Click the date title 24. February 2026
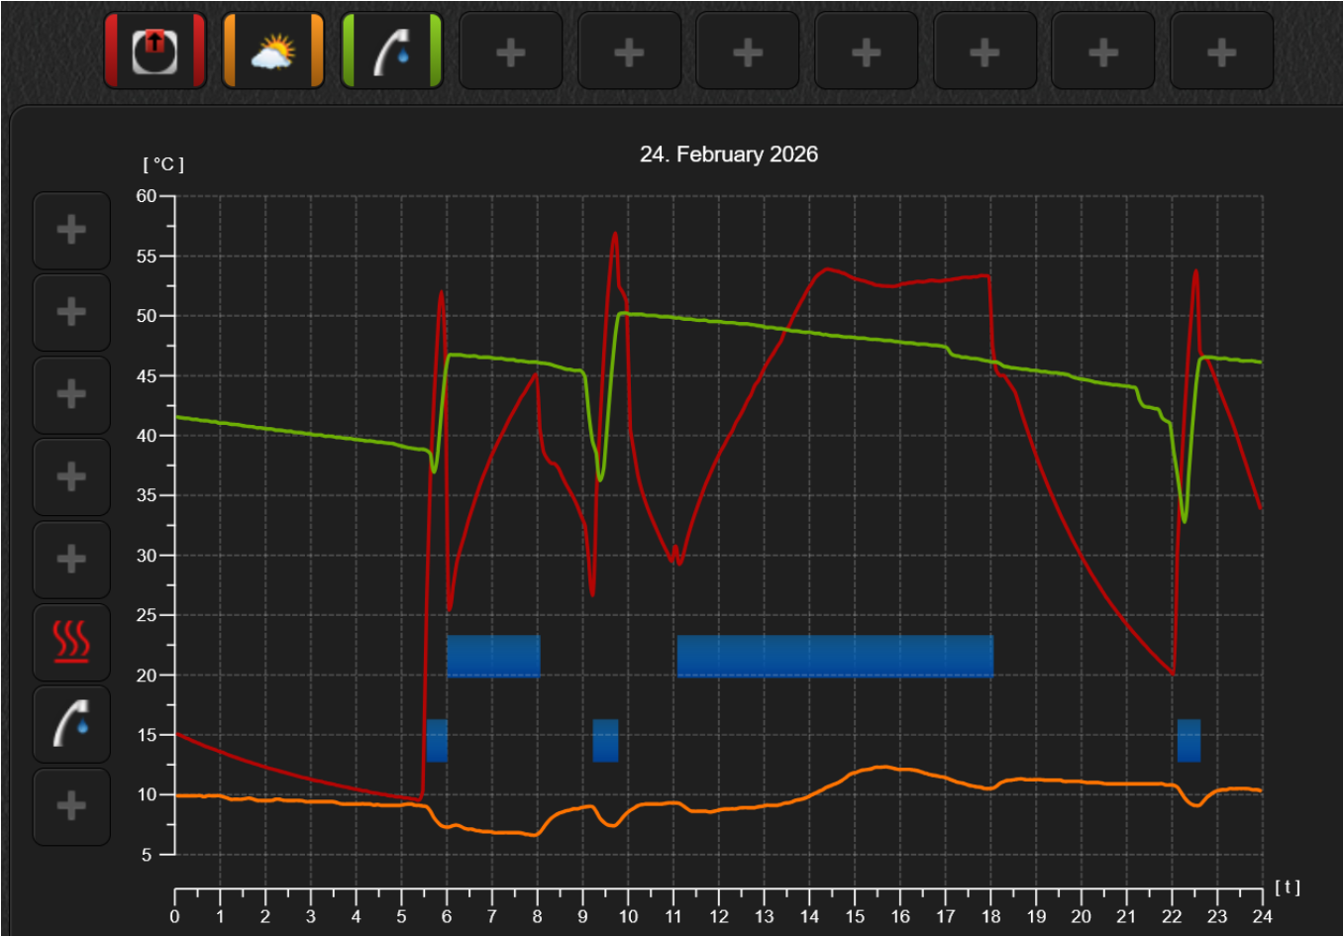The height and width of the screenshot is (937, 1343). pos(729,155)
